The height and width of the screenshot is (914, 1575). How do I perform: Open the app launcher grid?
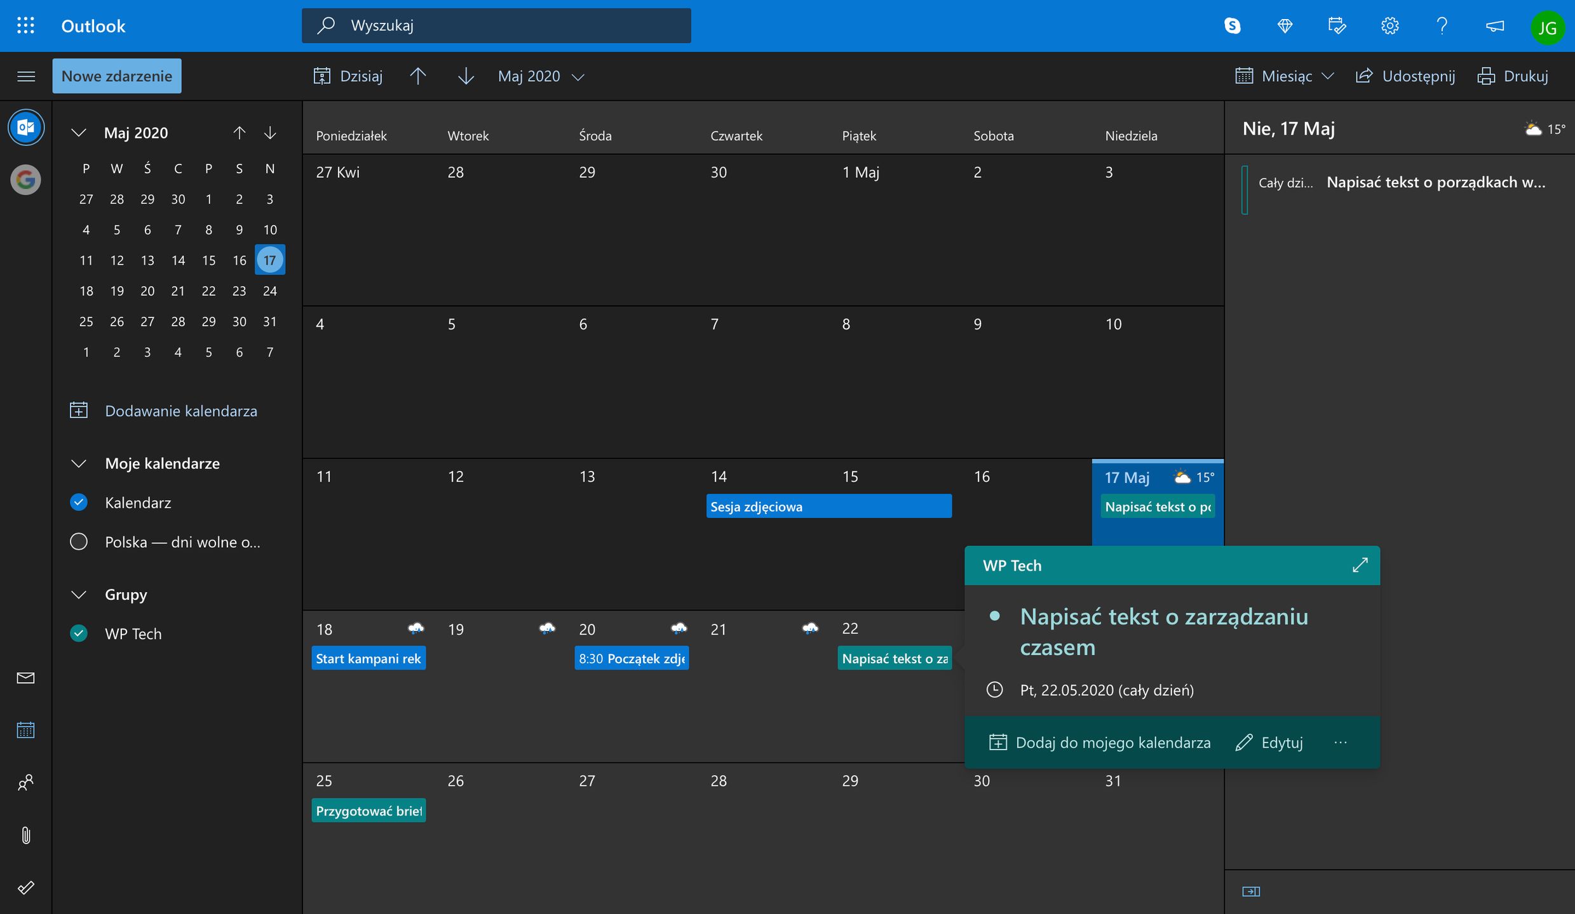[25, 25]
